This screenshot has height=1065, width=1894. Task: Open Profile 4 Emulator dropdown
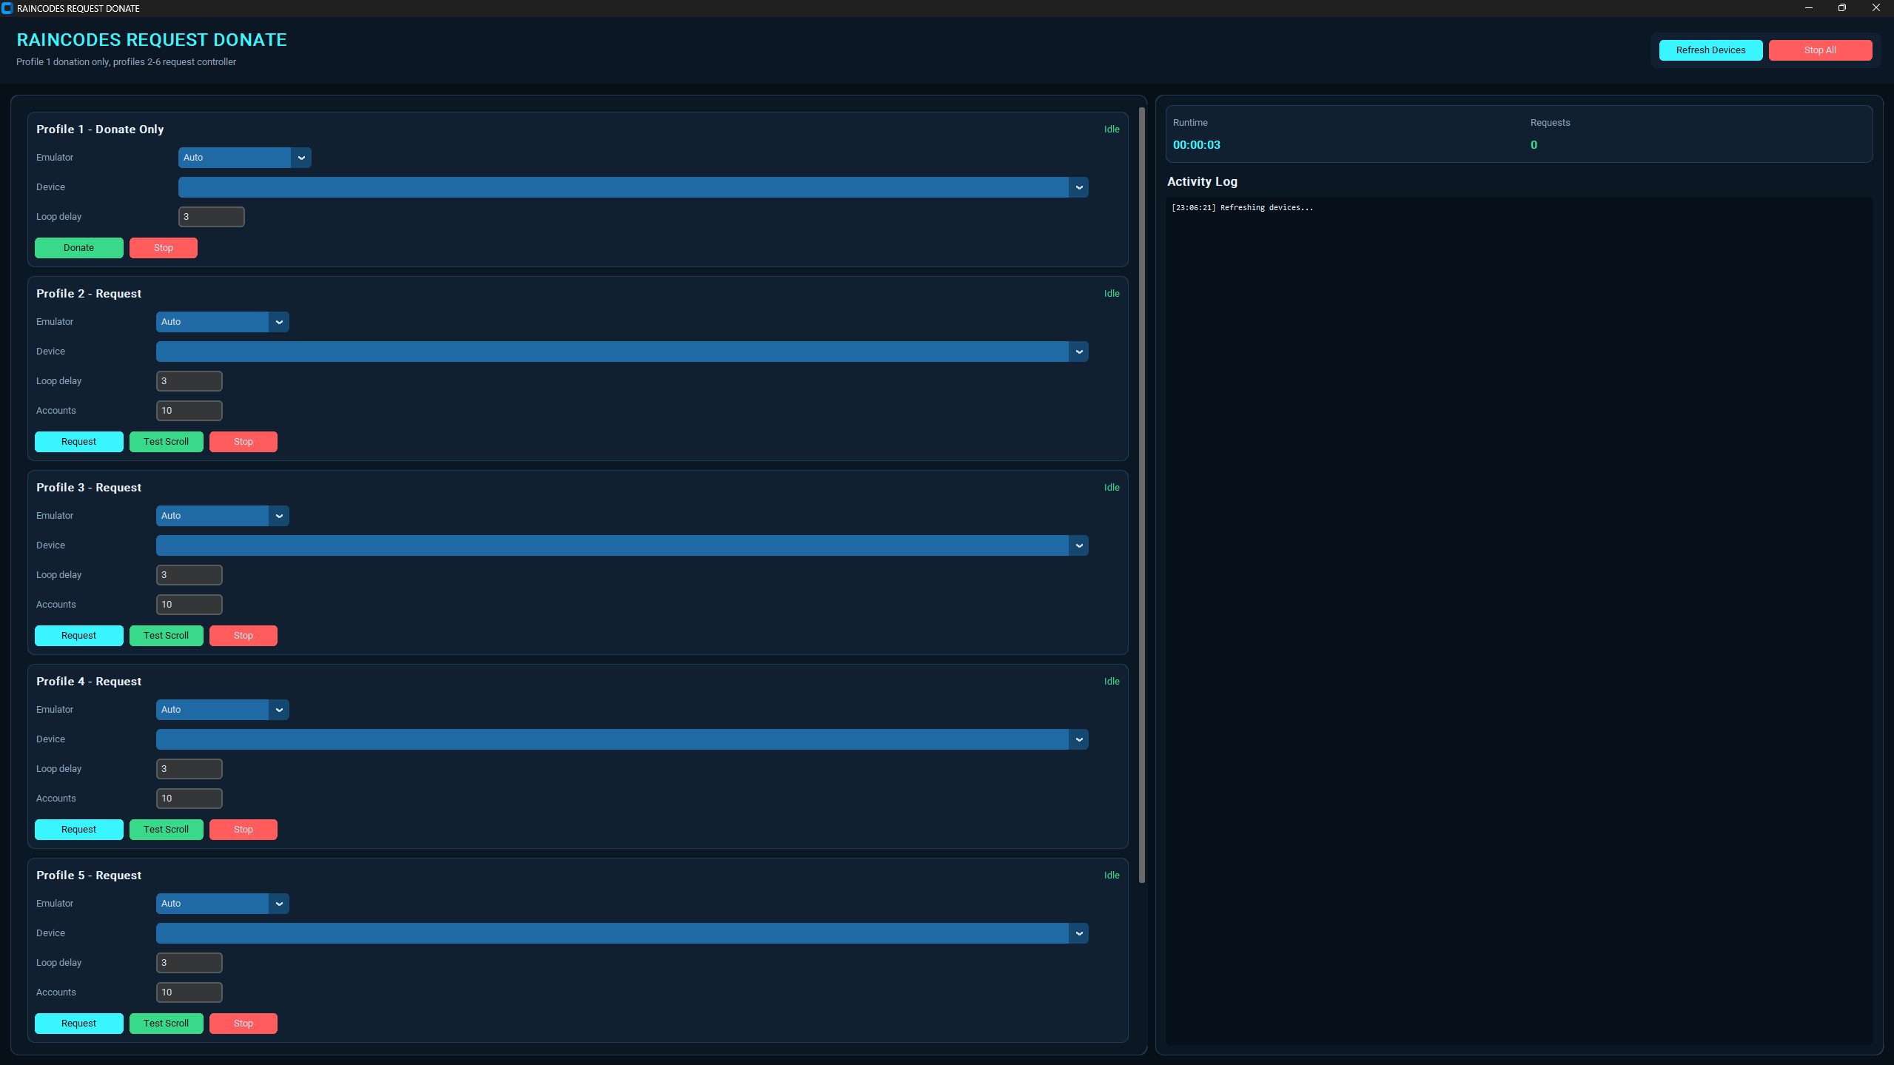click(x=222, y=710)
